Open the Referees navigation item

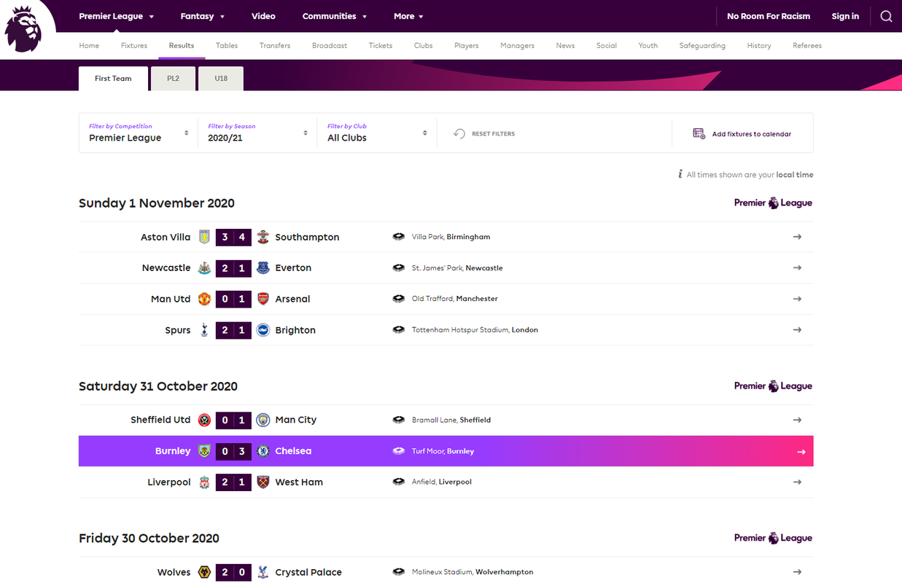[807, 45]
